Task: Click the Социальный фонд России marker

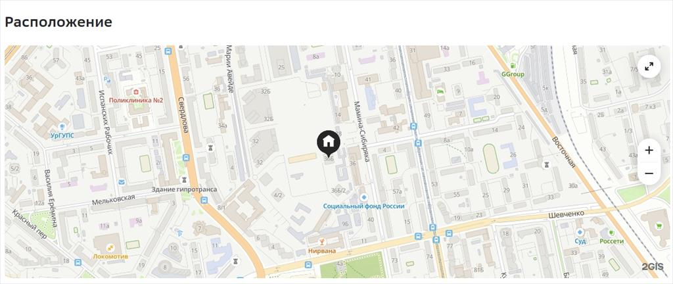Action: 364,197
